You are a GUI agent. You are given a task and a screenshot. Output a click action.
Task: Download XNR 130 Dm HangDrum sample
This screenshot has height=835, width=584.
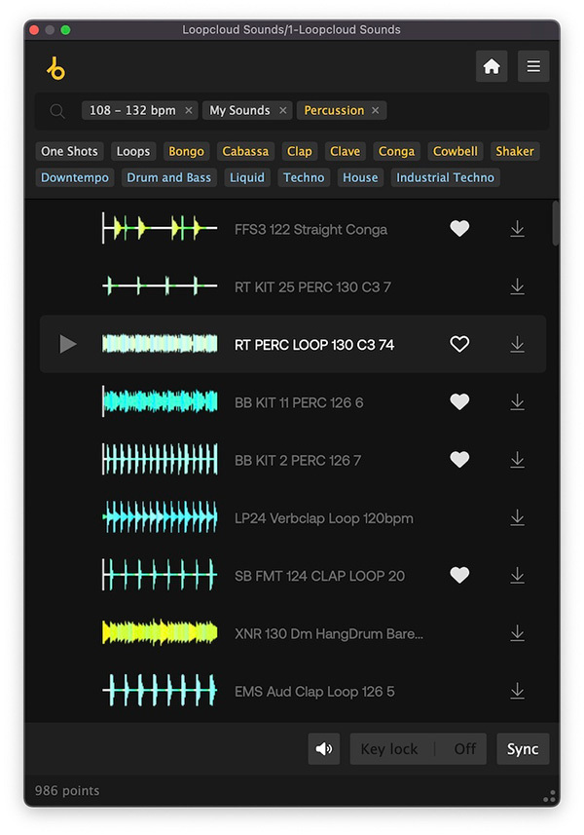(x=517, y=633)
